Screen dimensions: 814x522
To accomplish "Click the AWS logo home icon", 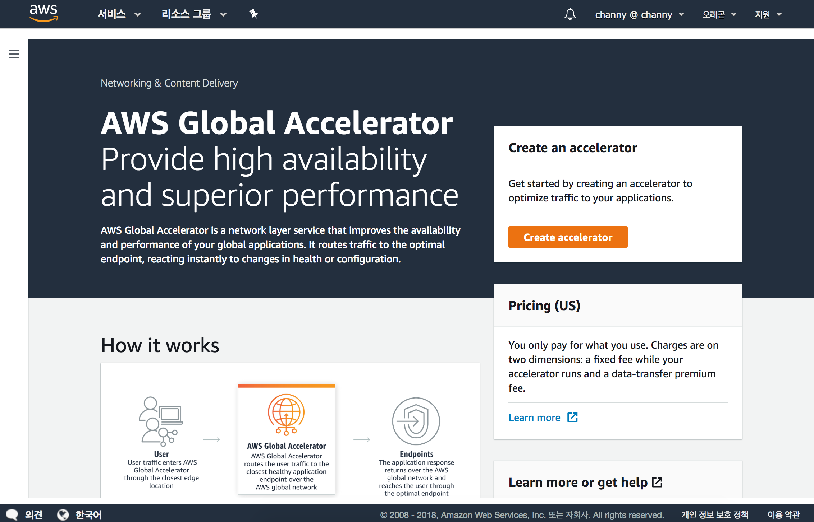I will [44, 14].
